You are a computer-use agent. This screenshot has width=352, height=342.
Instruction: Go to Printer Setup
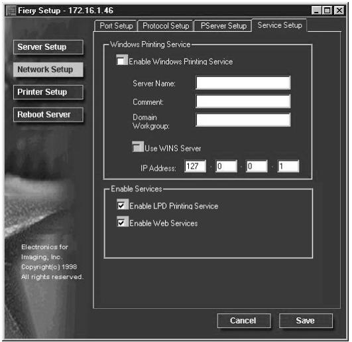tap(48, 92)
